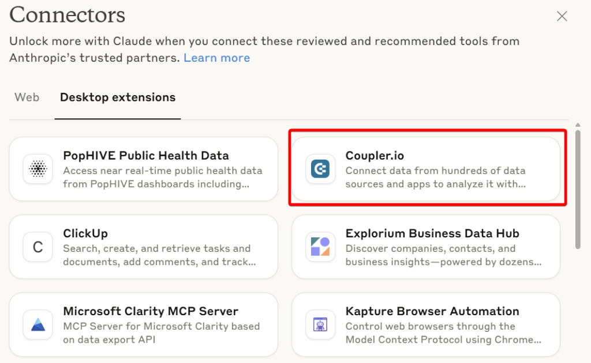This screenshot has width=591, height=363.
Task: Close the Connectors dialog with the X
Action: (x=562, y=16)
